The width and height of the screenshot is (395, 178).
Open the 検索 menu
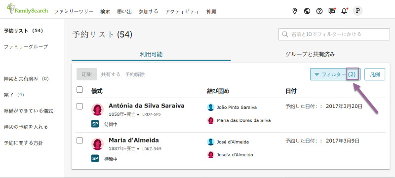coord(105,11)
